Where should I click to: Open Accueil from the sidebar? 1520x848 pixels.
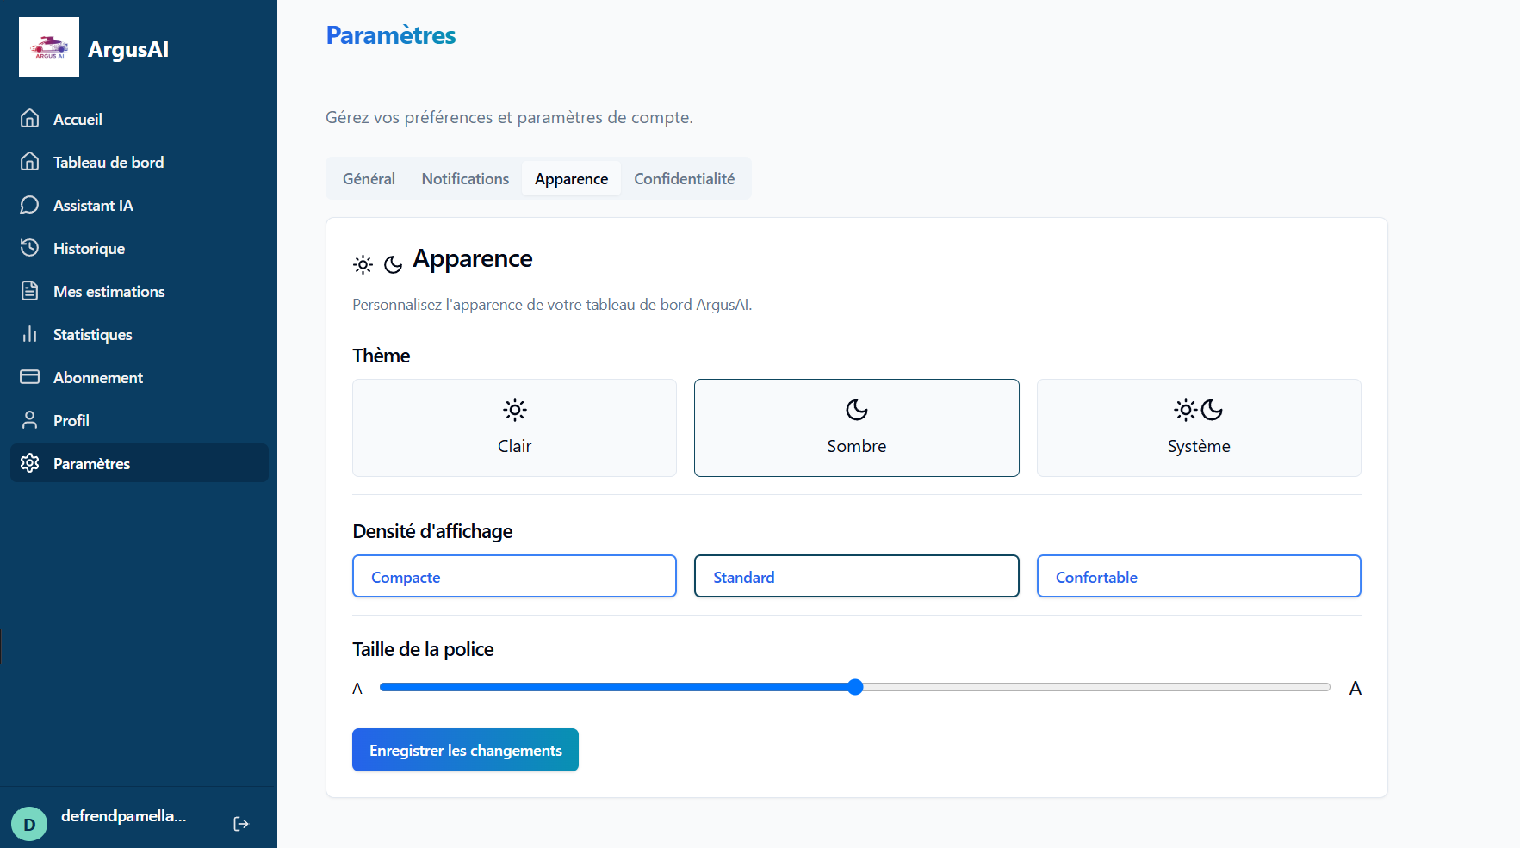pos(140,119)
